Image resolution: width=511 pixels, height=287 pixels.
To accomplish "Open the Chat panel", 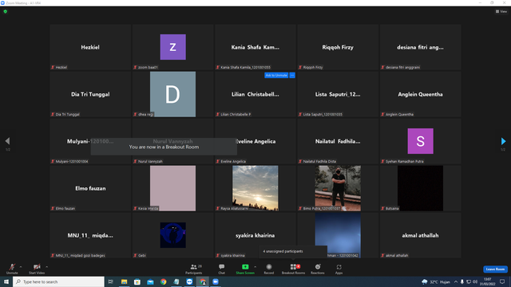I will [x=222, y=269].
